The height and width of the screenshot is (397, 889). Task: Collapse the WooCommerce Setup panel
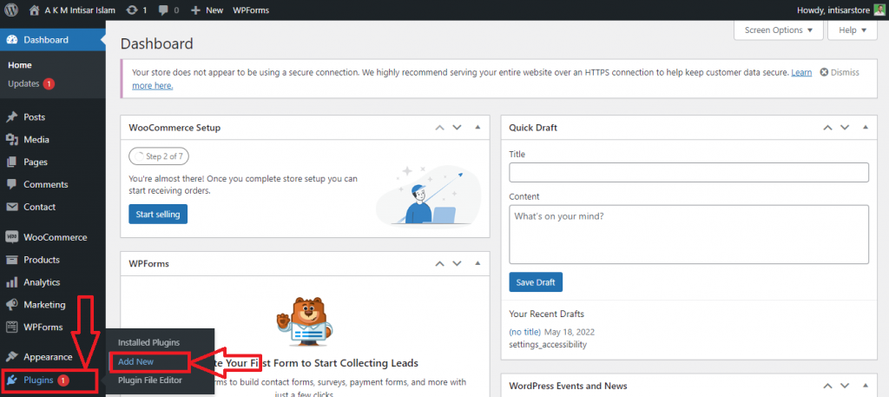click(x=477, y=128)
